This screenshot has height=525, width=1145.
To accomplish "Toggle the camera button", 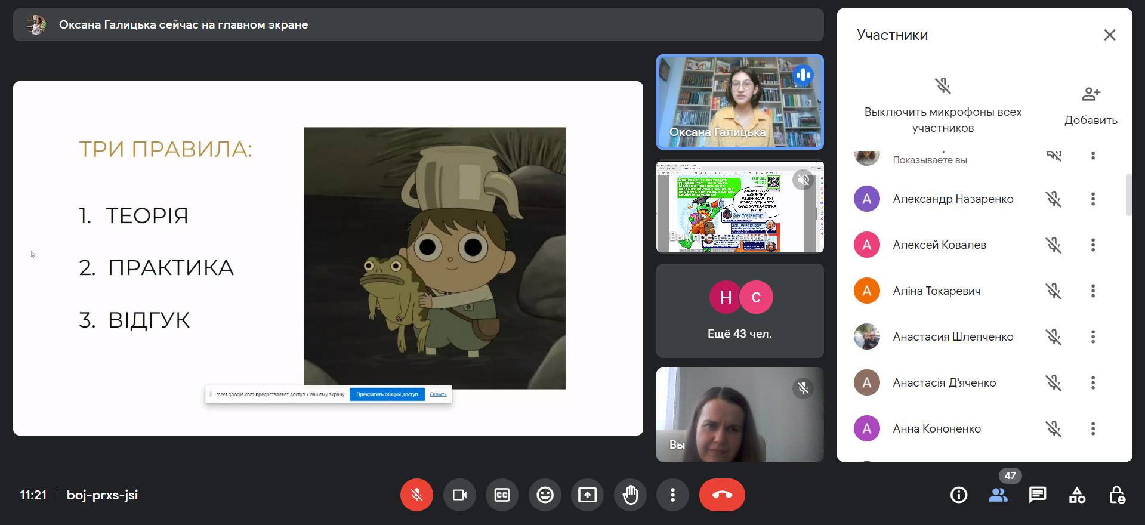I will [459, 495].
